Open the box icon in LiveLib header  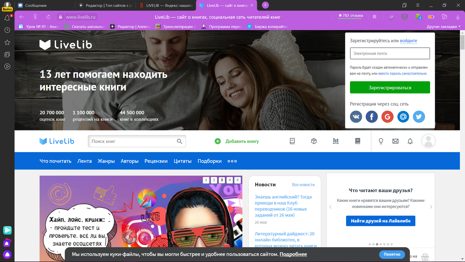pos(314,141)
